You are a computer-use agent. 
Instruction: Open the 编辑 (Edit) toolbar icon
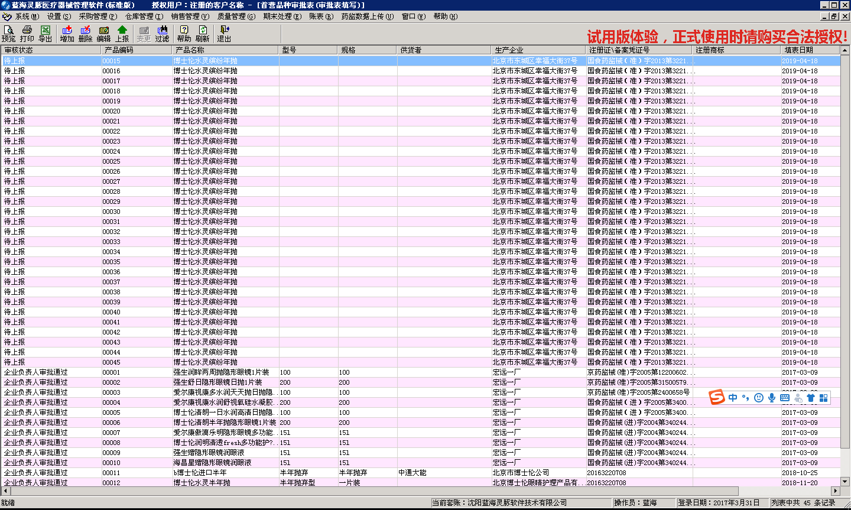coord(103,34)
